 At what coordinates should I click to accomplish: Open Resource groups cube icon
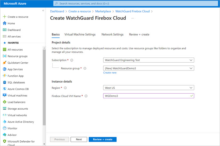pos(4,56)
